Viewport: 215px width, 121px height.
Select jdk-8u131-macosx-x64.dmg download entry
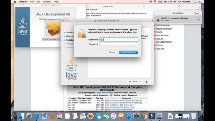[x=178, y=19]
